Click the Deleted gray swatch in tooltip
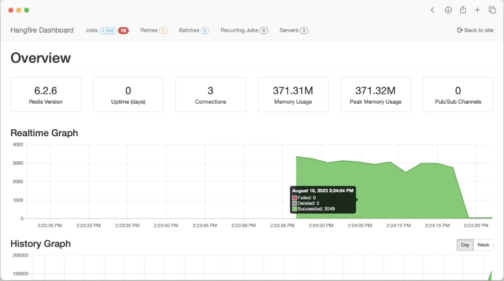 294,204
